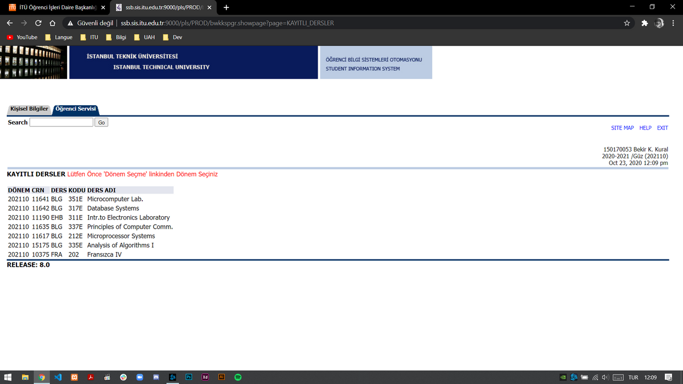683x384 pixels.
Task: Click the browser home icon
Action: [x=52, y=23]
